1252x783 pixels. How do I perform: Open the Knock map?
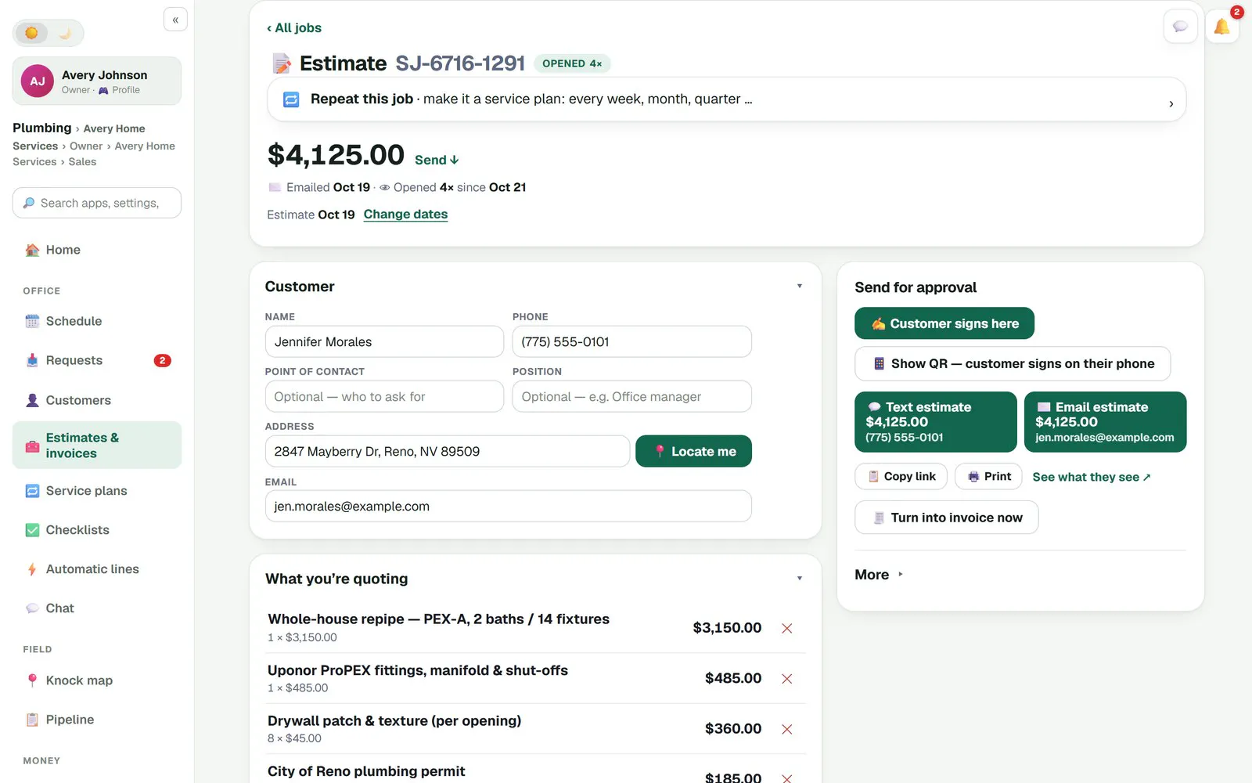click(97, 680)
